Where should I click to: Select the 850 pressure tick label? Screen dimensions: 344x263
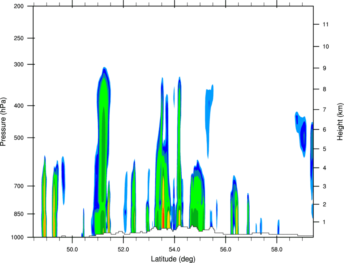pyautogui.click(x=19, y=214)
